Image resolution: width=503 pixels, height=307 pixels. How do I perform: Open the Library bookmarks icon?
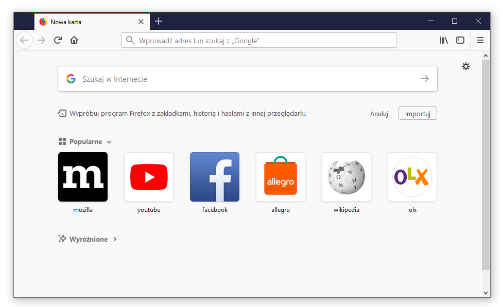pyautogui.click(x=444, y=40)
